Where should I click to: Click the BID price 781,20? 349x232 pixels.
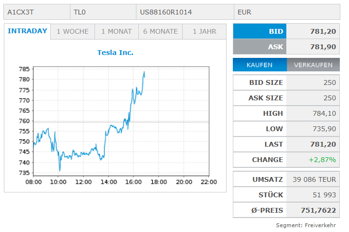[323, 31]
